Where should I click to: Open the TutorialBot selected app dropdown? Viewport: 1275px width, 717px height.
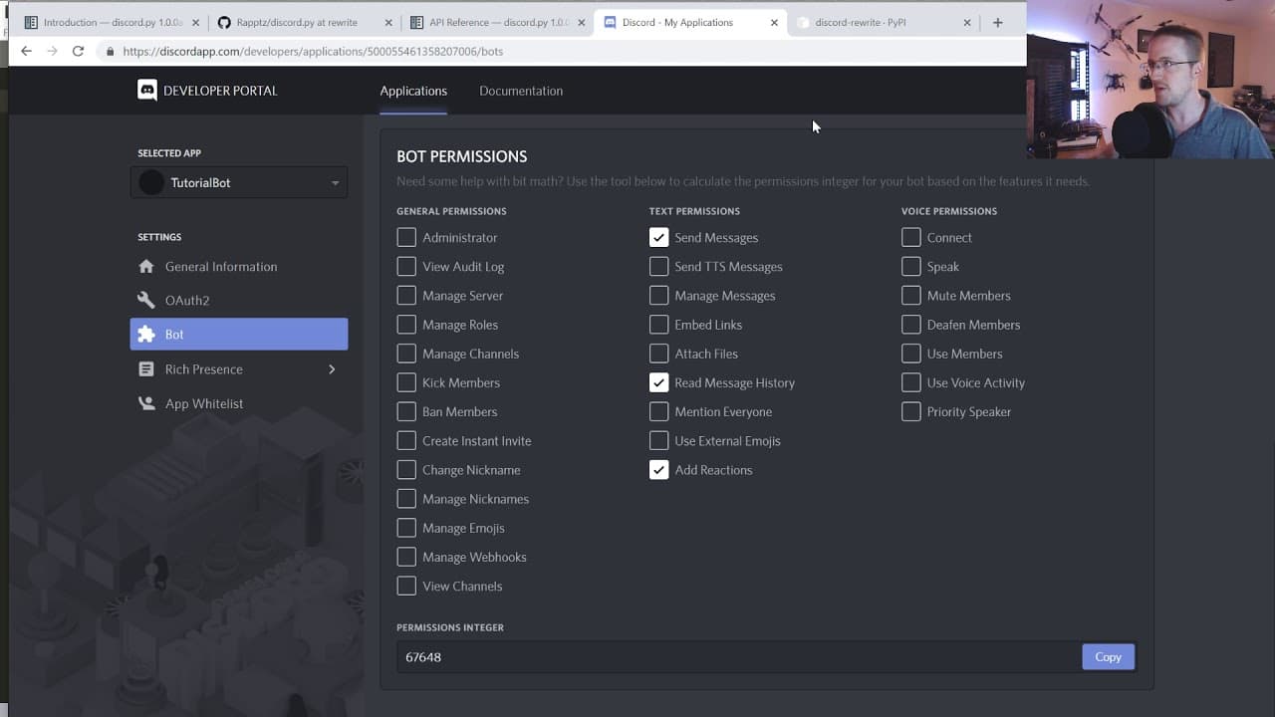tap(239, 183)
